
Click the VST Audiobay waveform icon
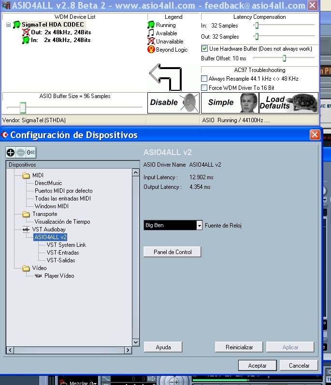[x=26, y=229]
